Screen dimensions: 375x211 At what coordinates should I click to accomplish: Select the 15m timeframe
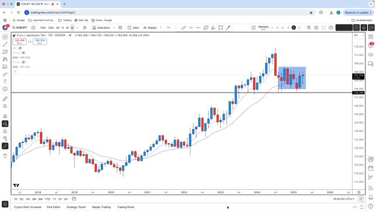point(43,28)
